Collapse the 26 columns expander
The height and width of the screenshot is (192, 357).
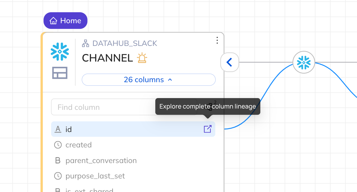(x=149, y=80)
